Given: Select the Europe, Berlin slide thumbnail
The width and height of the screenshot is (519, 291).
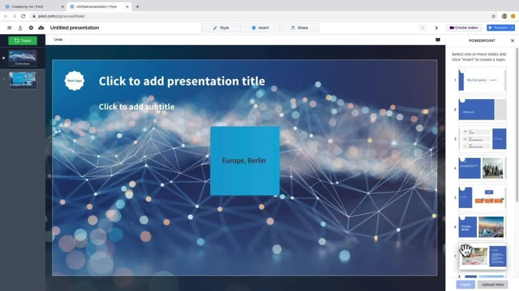Looking at the screenshot, I should pyautogui.click(x=22, y=80).
